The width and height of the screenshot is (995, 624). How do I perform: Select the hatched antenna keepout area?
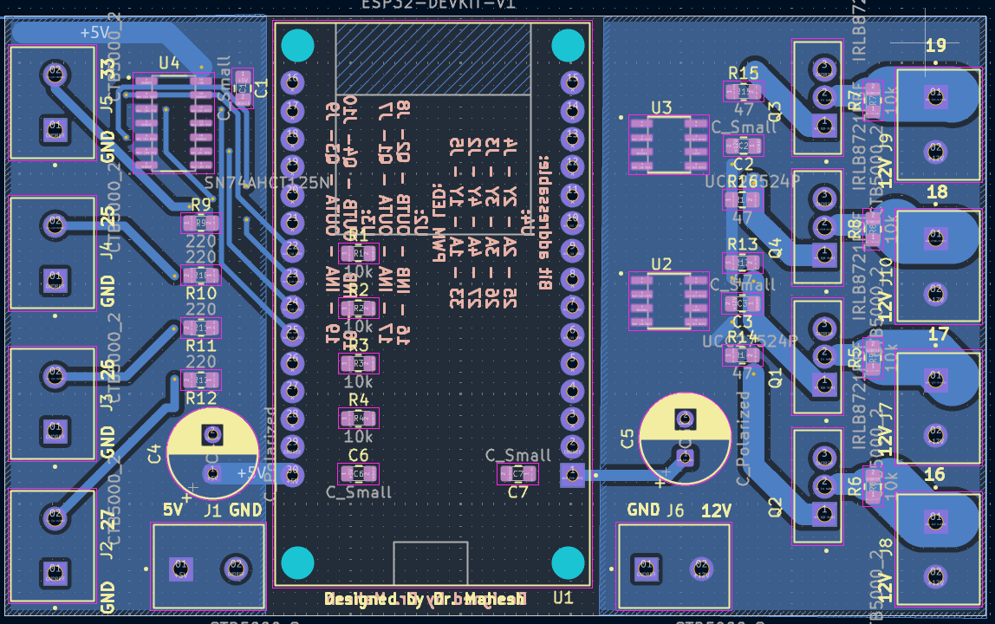432,58
